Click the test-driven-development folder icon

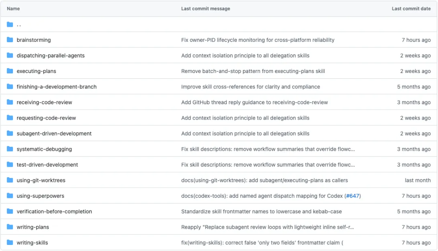click(10, 165)
